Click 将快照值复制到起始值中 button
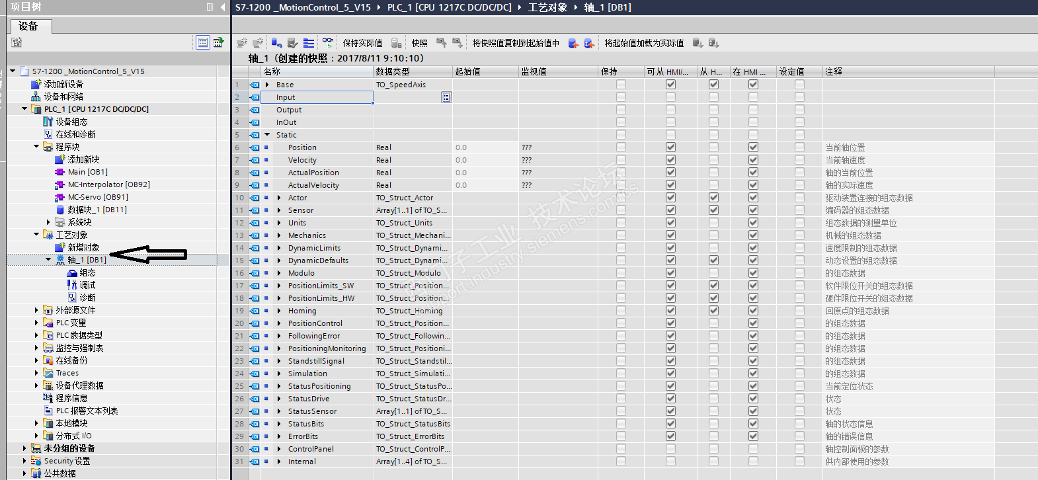The height and width of the screenshot is (480, 1038). coord(516,43)
